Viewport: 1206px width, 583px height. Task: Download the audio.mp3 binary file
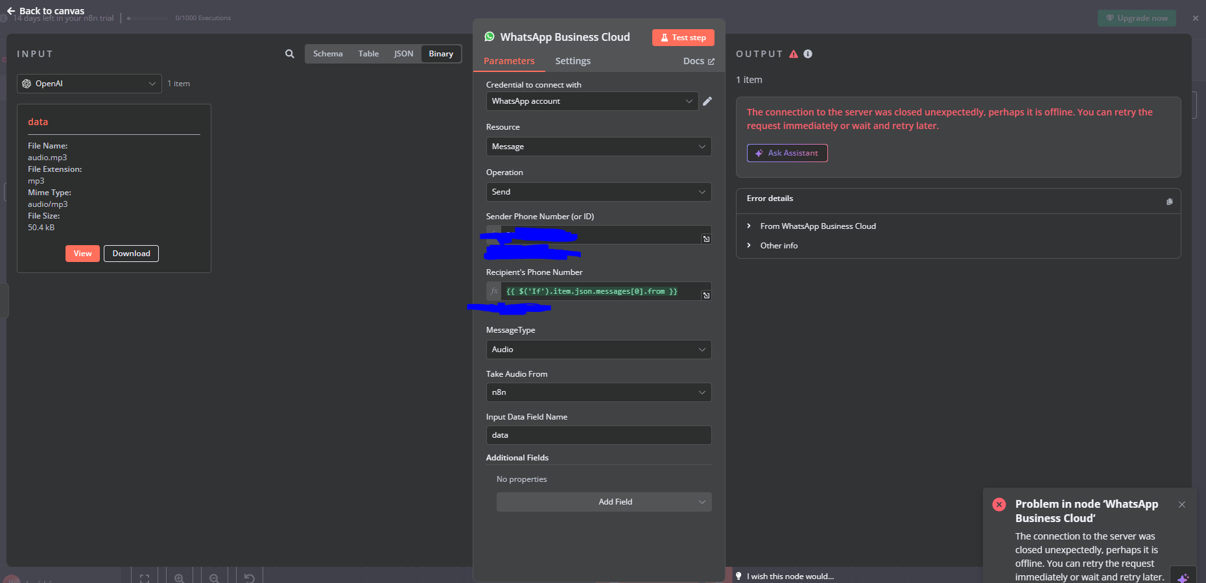click(131, 254)
